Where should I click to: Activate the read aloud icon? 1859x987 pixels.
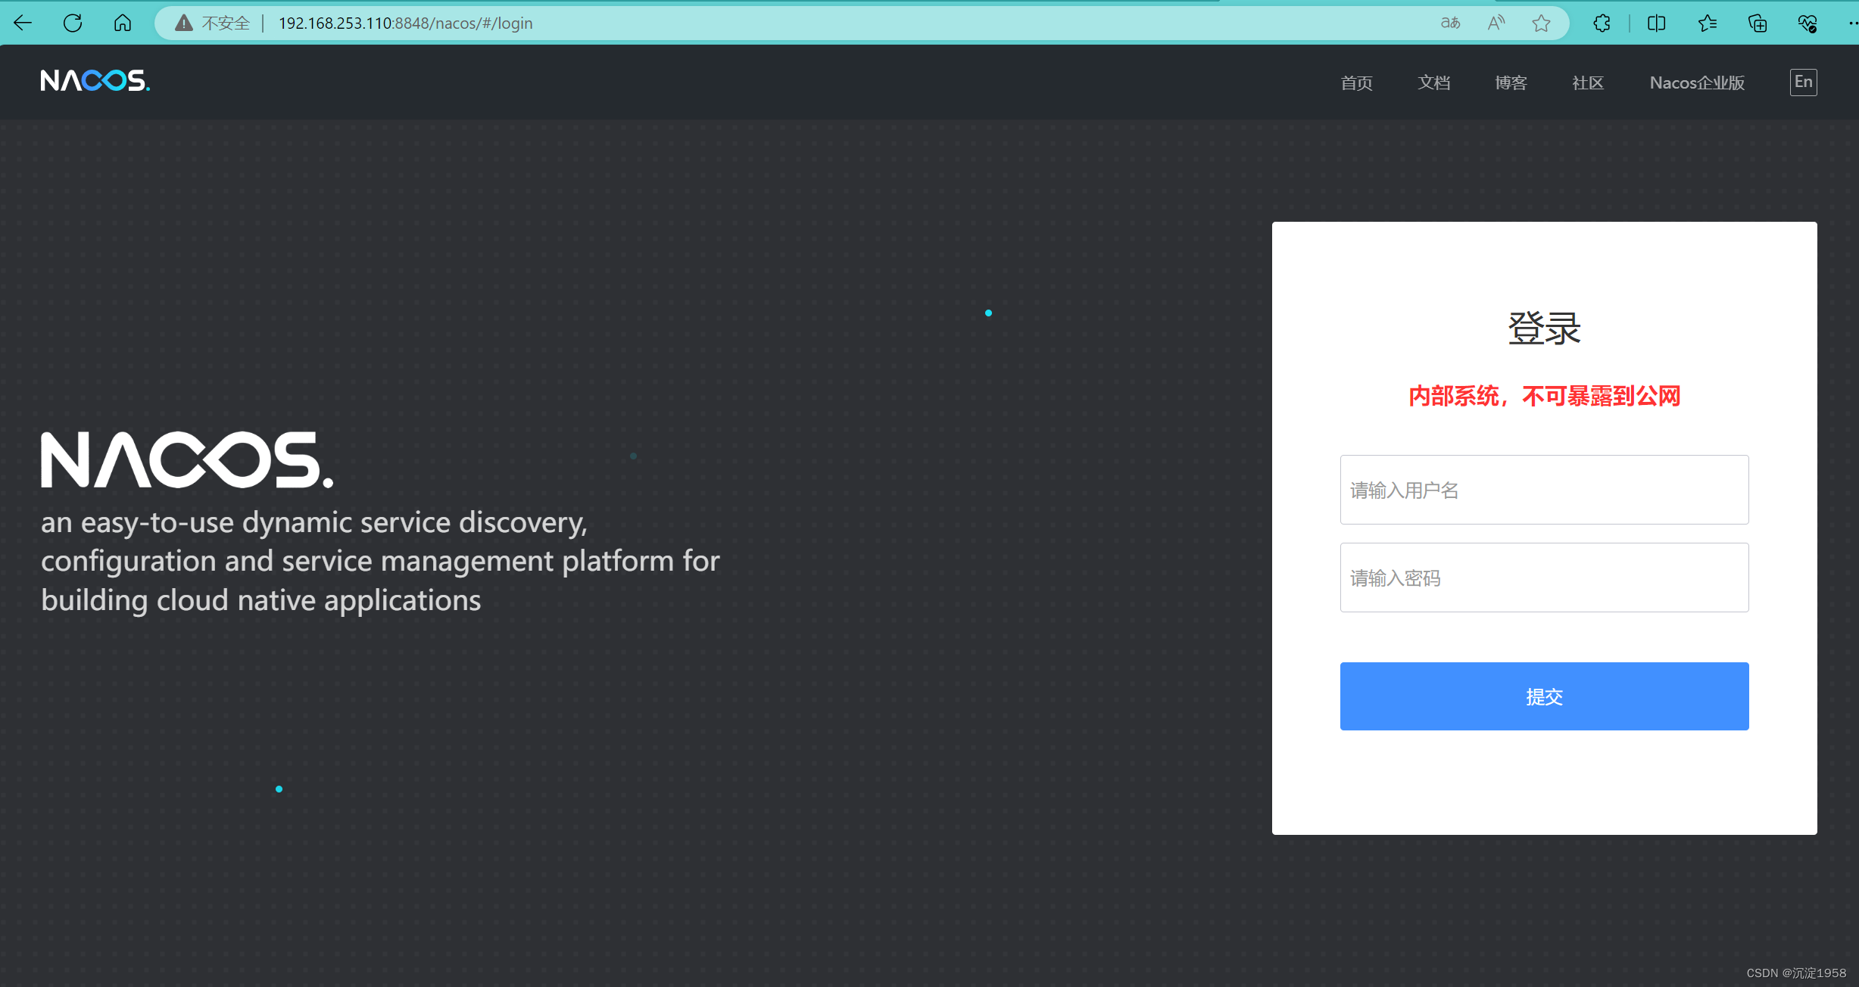(1496, 23)
